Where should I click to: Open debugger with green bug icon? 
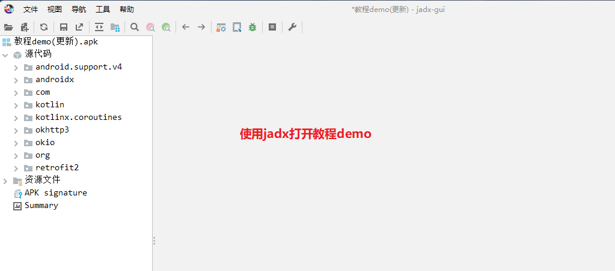(x=252, y=27)
